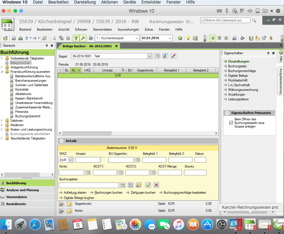
Task: Click the Paste clipboard toolbar icon
Action: 68,38
